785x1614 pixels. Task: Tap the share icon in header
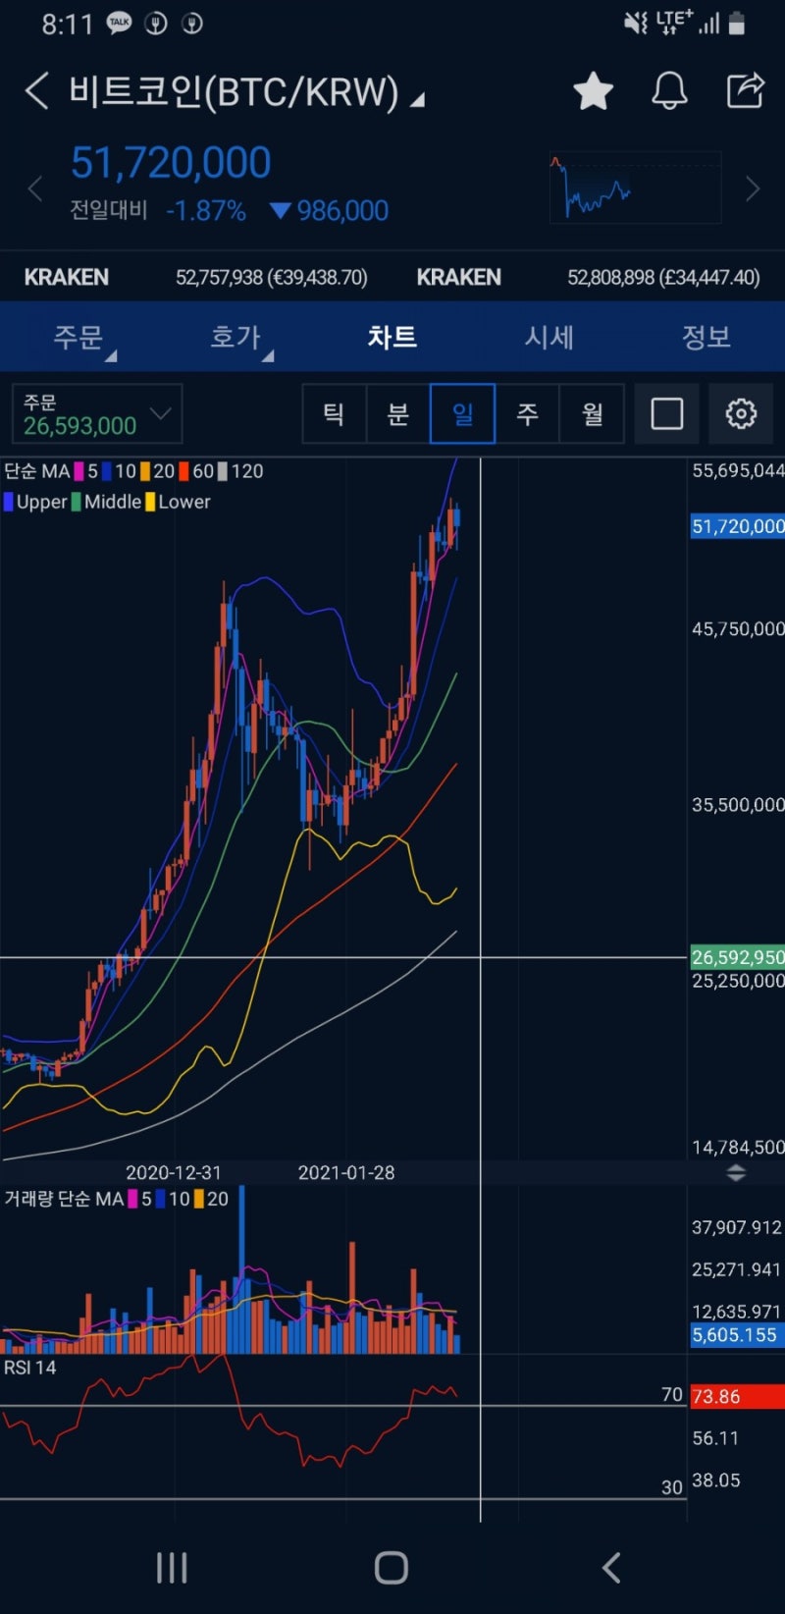[745, 90]
